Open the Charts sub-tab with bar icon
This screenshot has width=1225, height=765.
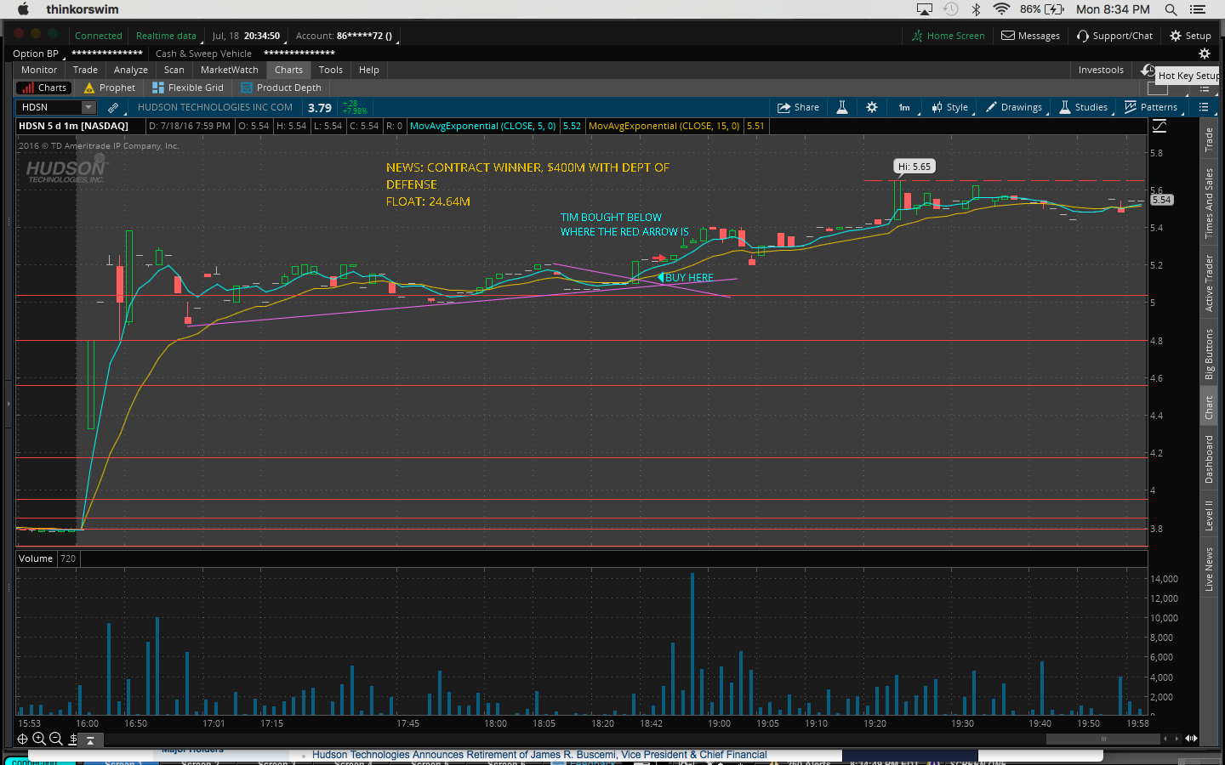(x=44, y=88)
